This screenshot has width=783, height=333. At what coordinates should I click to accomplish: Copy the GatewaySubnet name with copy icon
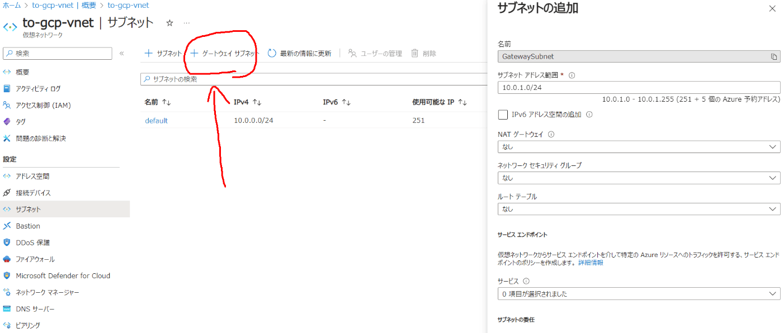[774, 56]
